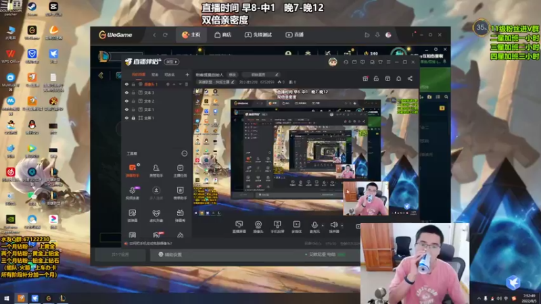
Task: Open 辅助设置 in the WeGame bottom bar
Action: [170, 255]
